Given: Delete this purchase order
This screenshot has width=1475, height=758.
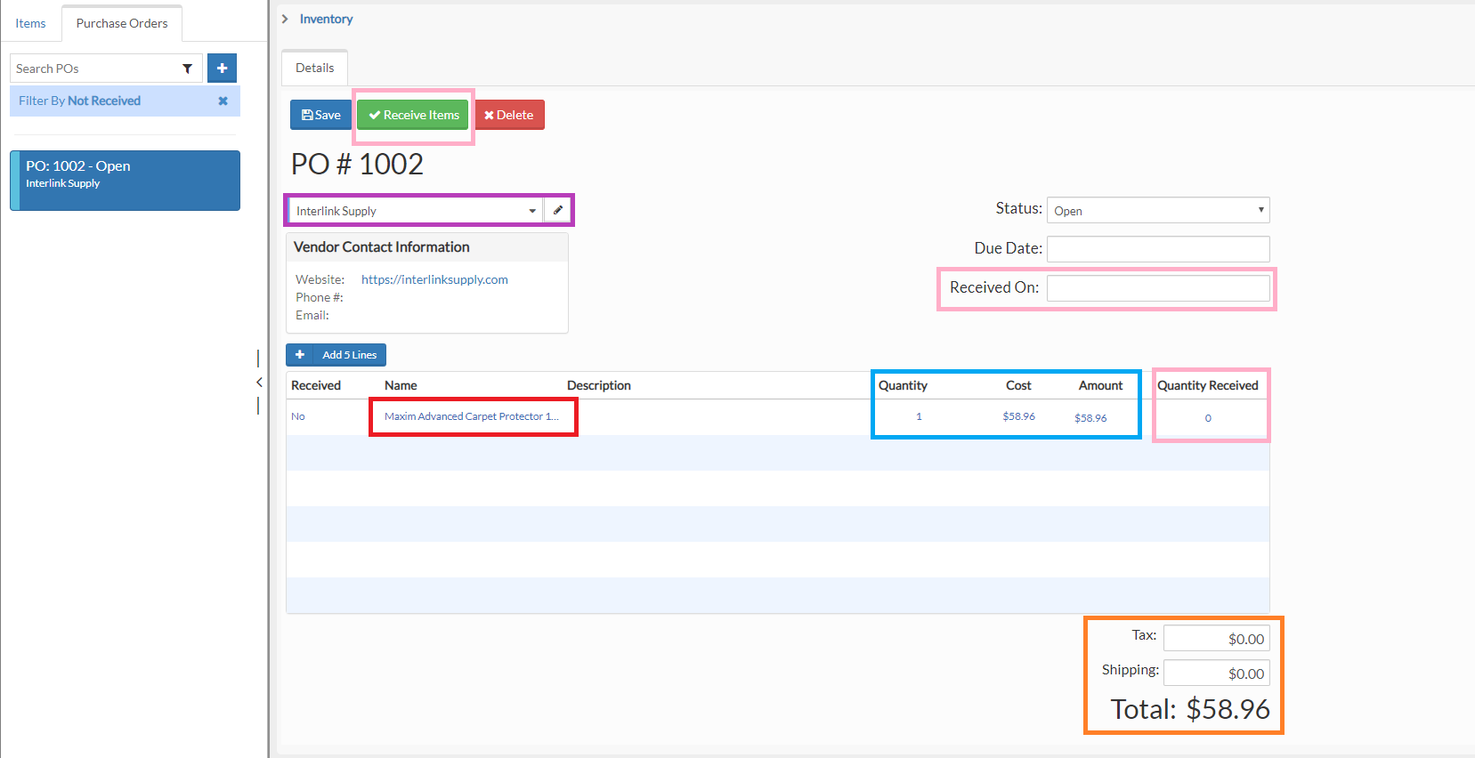Looking at the screenshot, I should point(509,115).
